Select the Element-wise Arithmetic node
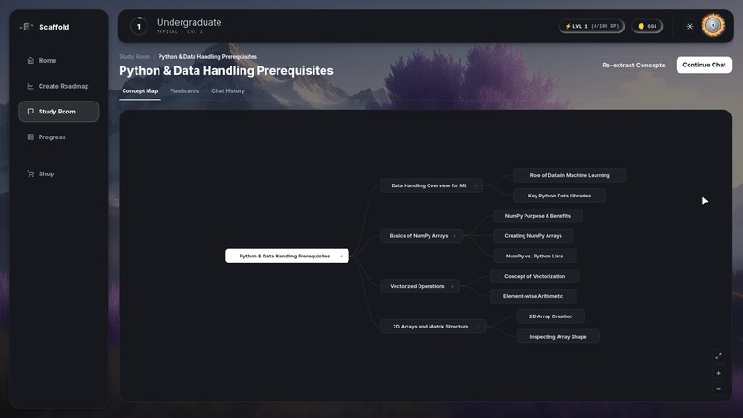The width and height of the screenshot is (743, 418). pos(534,296)
